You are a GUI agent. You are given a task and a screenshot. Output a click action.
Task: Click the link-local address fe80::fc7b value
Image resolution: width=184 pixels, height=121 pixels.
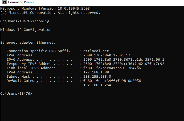pos(112,68)
